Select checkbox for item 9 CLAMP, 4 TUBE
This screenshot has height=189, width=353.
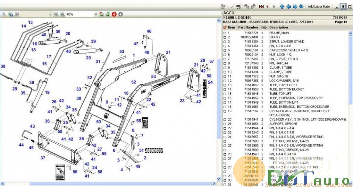pos(225,68)
